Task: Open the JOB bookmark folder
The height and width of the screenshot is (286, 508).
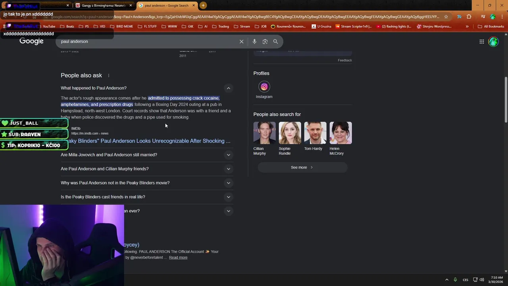Action: tap(260, 27)
